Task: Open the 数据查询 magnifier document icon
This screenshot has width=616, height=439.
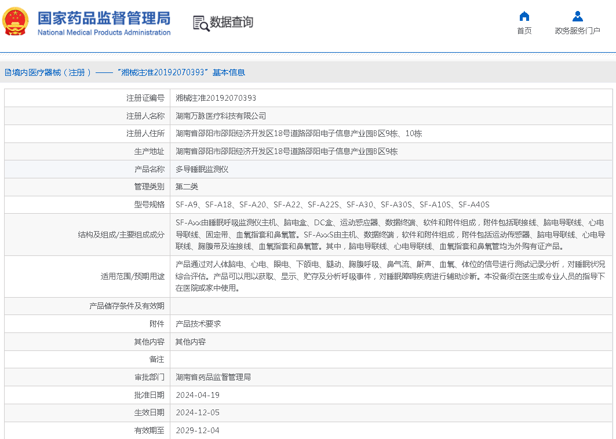Action: pyautogui.click(x=201, y=23)
